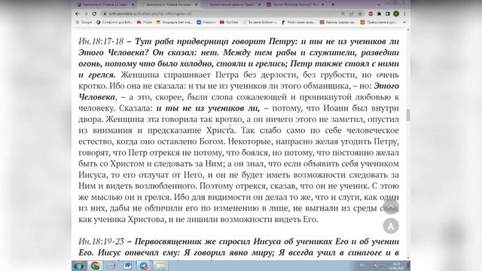Open the Симфония для Библии bookmark

(114, 22)
